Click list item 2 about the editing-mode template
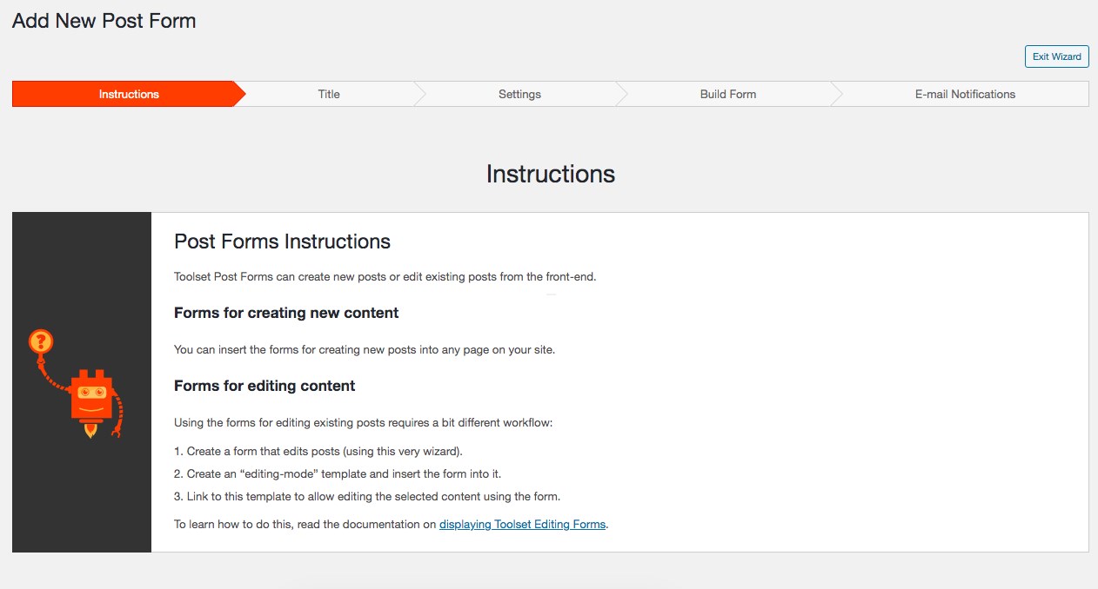This screenshot has height=589, width=1098. coord(338,474)
